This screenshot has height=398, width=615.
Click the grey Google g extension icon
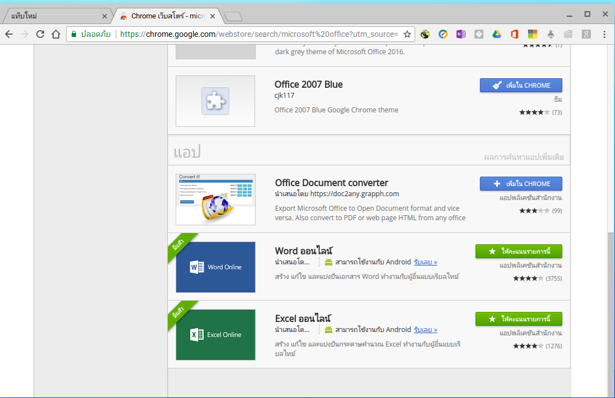pos(586,34)
